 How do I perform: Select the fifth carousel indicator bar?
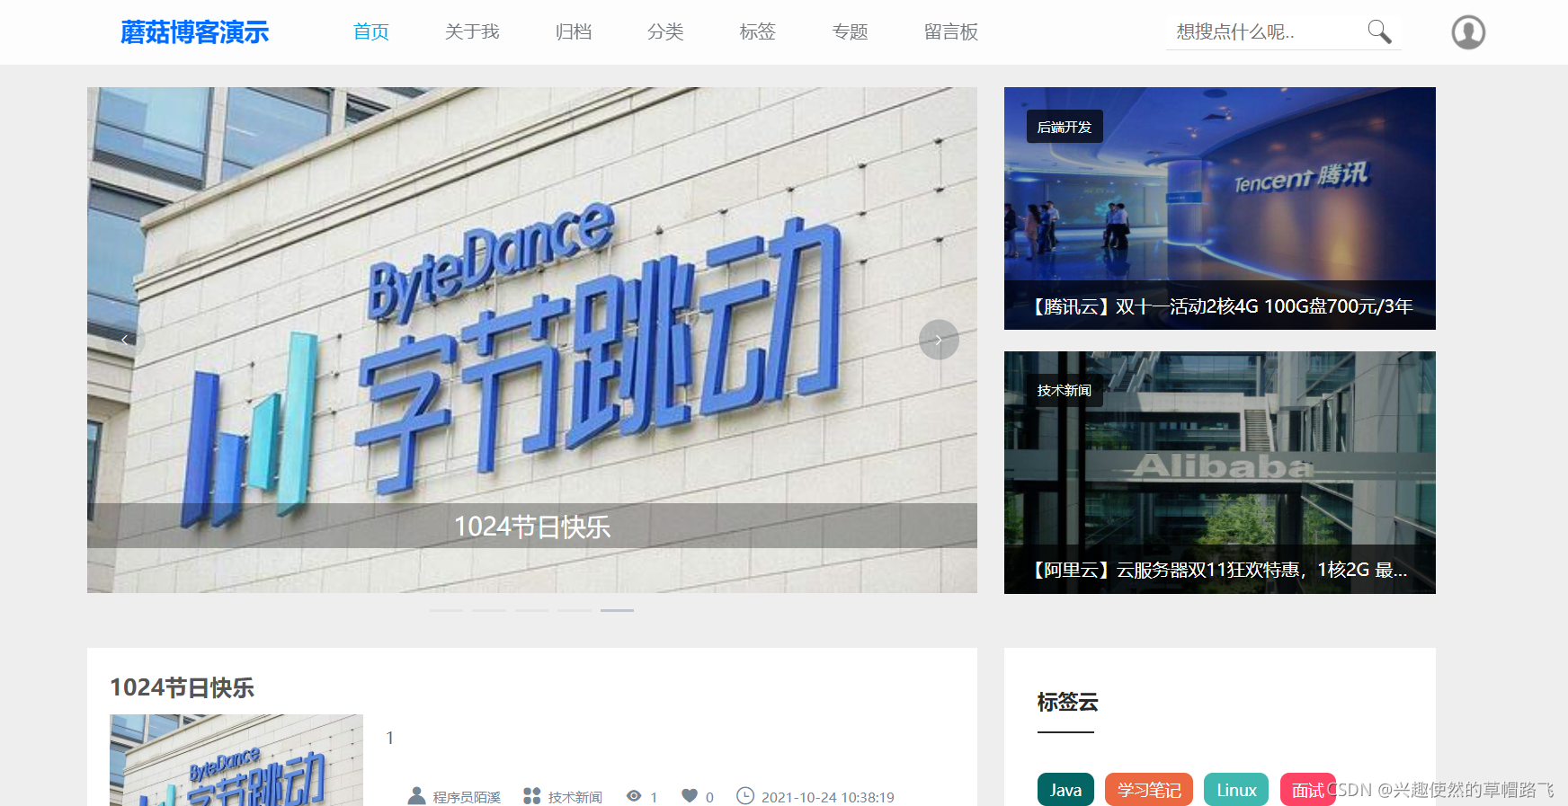click(617, 610)
